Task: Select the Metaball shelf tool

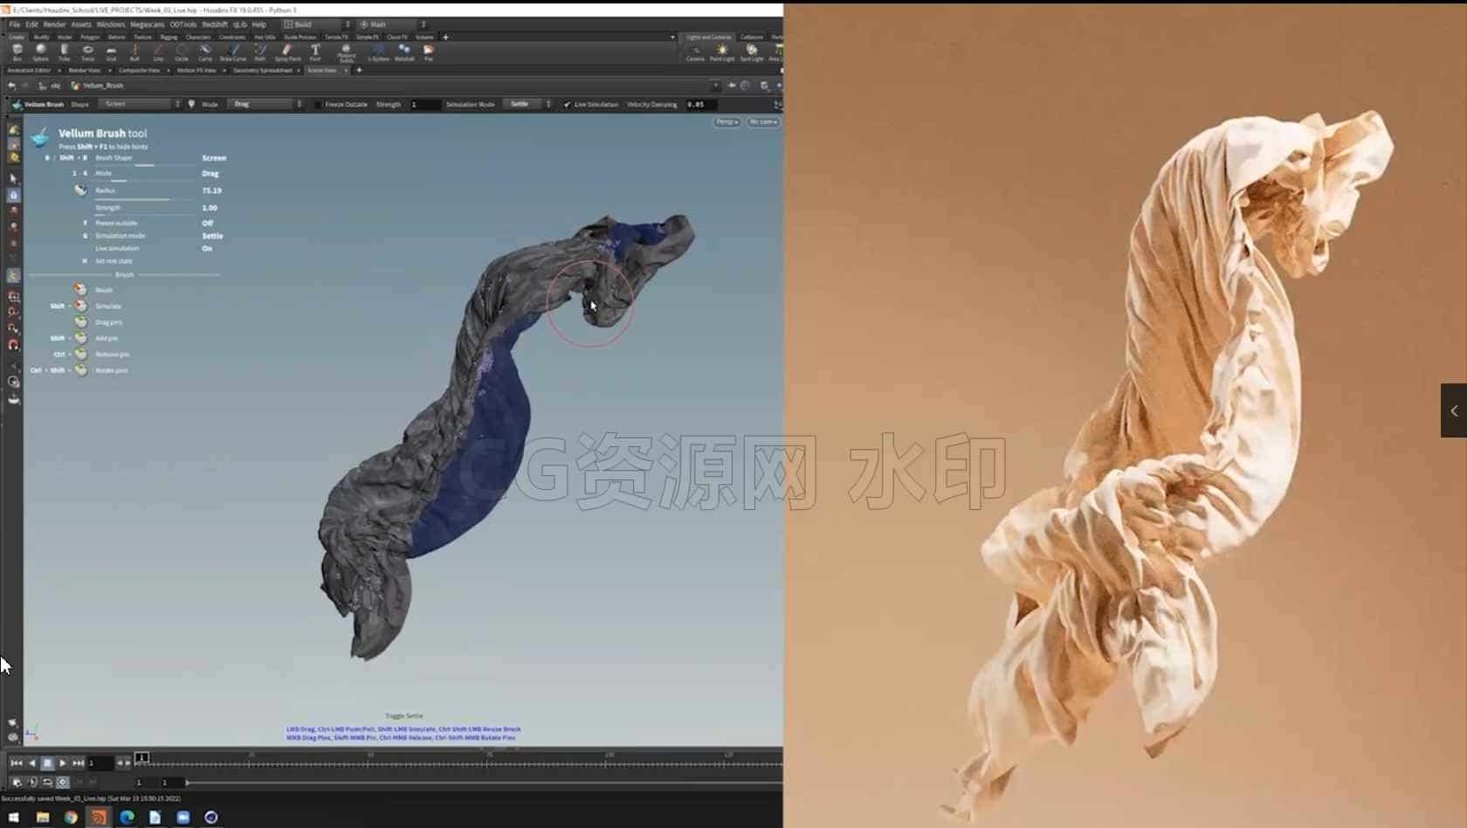Action: (404, 52)
